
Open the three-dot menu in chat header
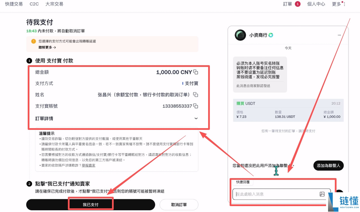click(x=339, y=35)
